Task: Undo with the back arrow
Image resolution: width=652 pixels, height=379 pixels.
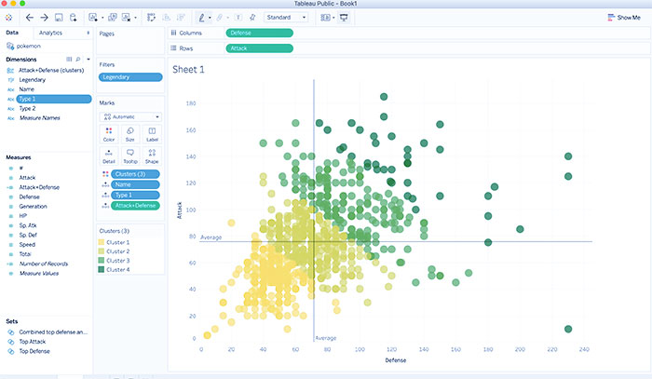Action: pyautogui.click(x=29, y=18)
